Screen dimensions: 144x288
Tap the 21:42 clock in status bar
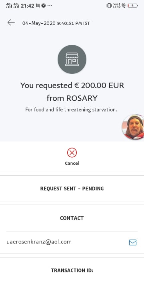[x=28, y=6]
